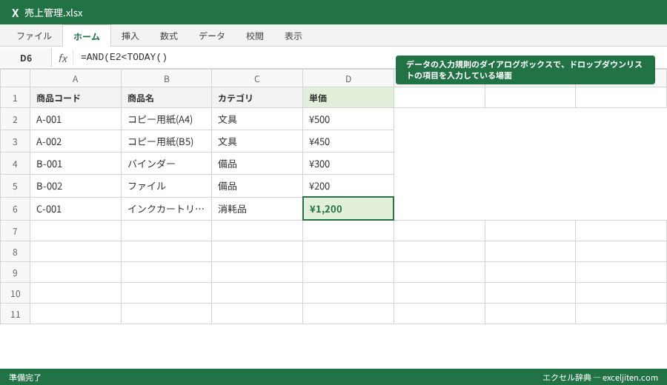Viewport: 667px width, 385px height.
Task: Select cell containing A-001
Action: coord(76,119)
